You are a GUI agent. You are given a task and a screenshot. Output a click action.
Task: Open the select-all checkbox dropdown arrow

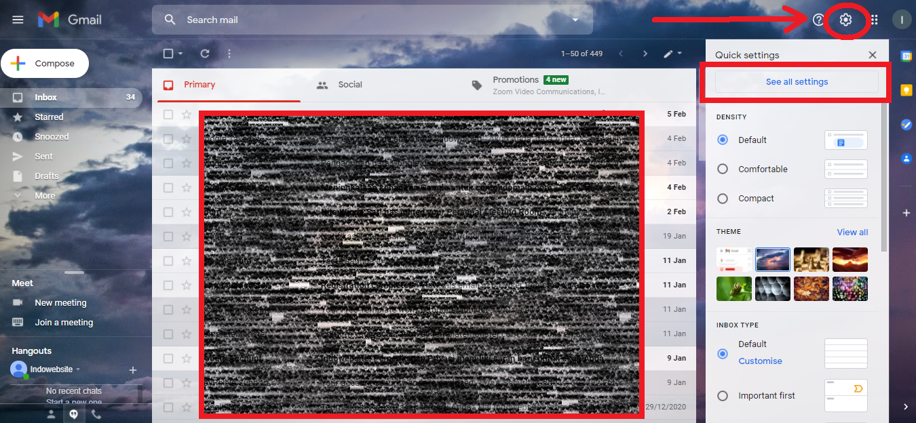pyautogui.click(x=180, y=54)
